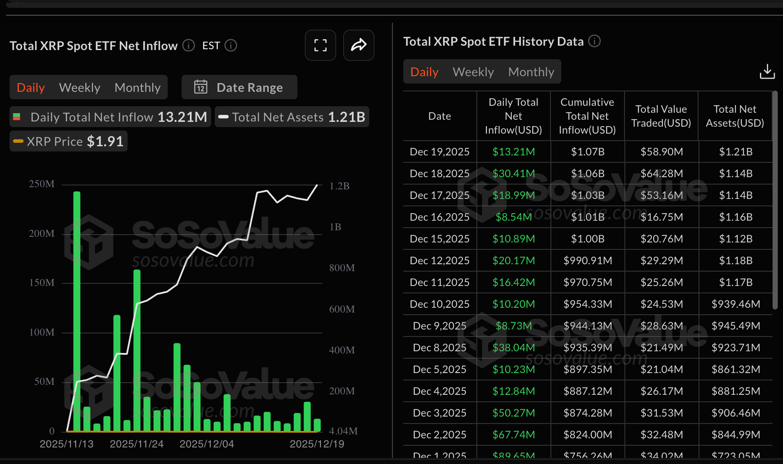The height and width of the screenshot is (464, 783).
Task: Click the info icon beside History Data title
Action: tap(594, 41)
